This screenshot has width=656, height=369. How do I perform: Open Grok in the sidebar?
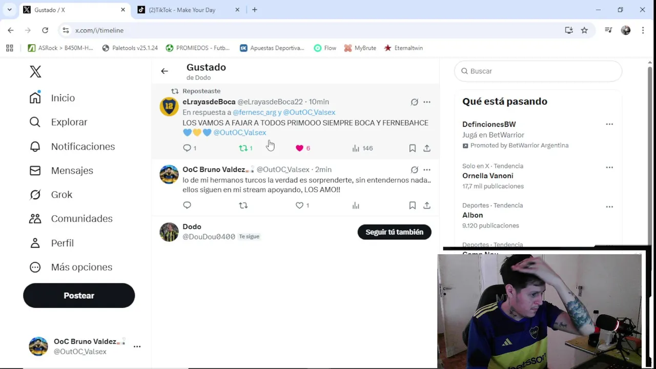pos(51,195)
